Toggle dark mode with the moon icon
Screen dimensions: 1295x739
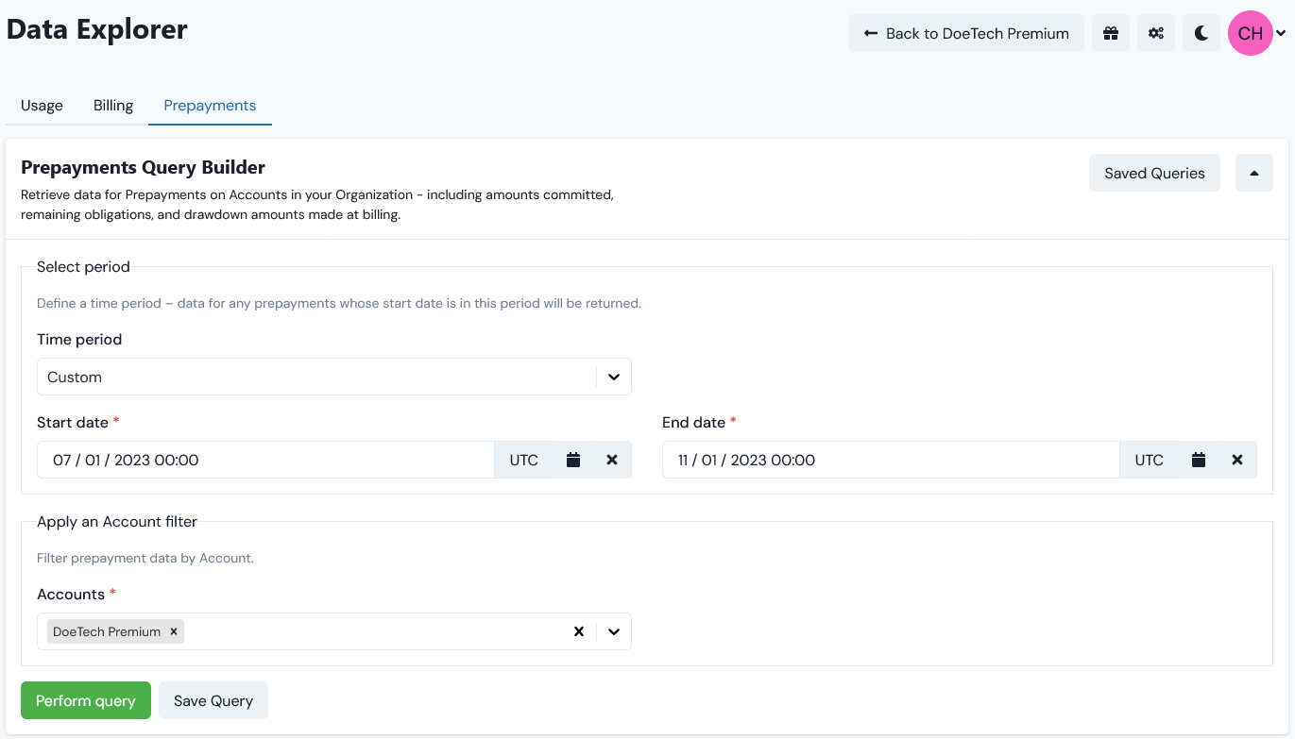tap(1201, 32)
